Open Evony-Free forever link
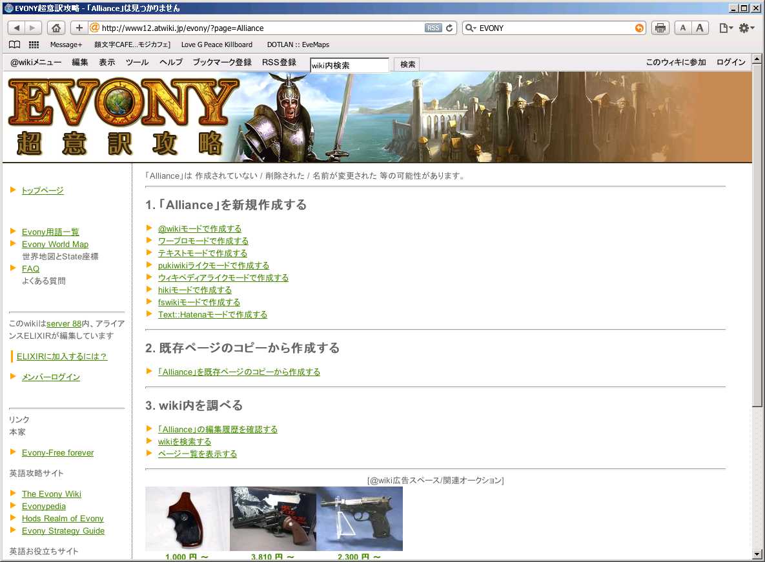Viewport: 765px width, 562px height. tap(57, 453)
